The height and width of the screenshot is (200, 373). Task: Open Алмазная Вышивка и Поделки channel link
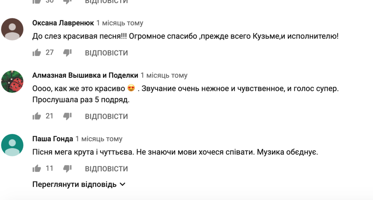85,75
